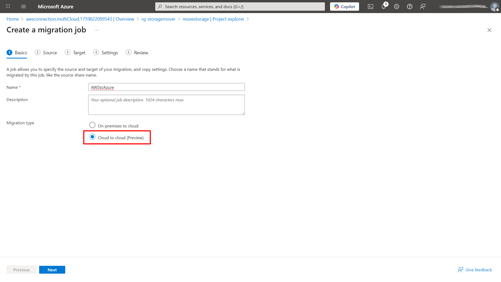
Task: Select the On-premises to cloud migration type
Action: point(92,125)
